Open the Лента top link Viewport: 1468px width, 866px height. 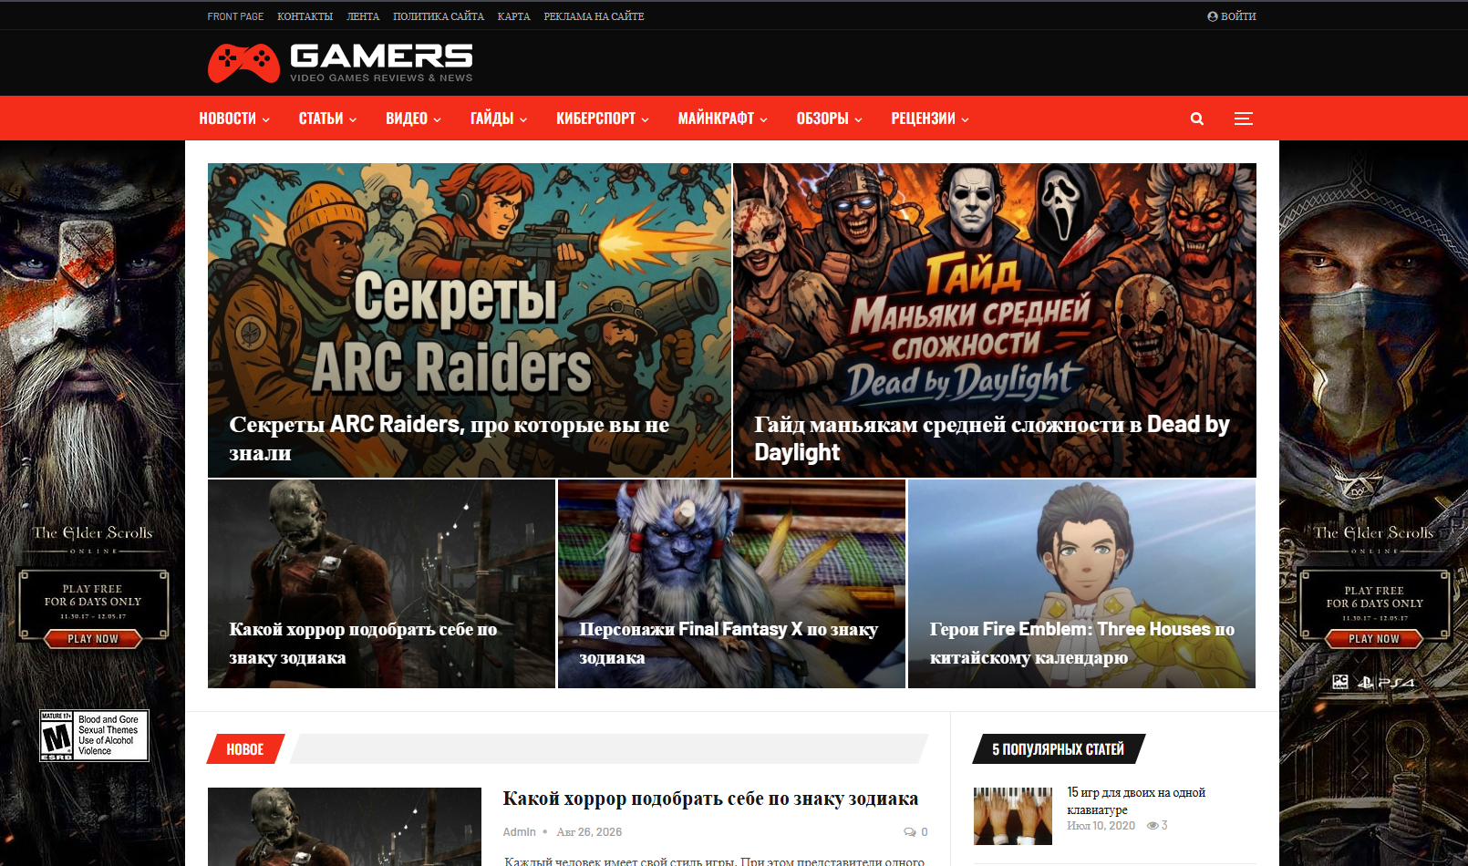363,16
